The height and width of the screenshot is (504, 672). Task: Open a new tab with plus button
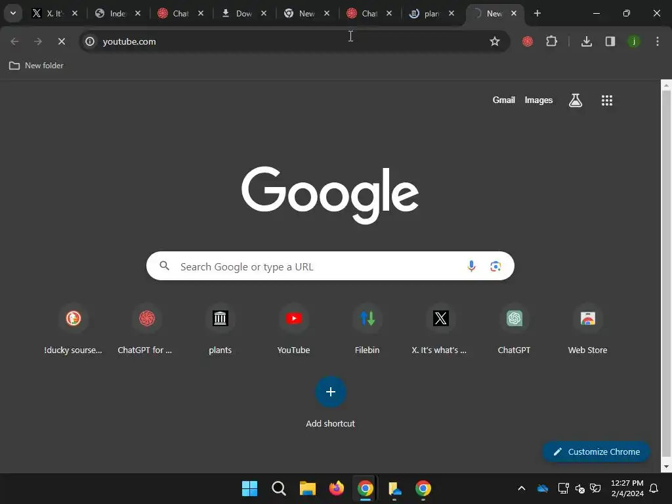[x=537, y=13]
